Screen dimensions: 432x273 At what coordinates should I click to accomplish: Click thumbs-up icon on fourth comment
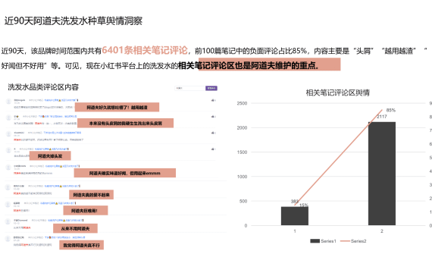click(213, 149)
